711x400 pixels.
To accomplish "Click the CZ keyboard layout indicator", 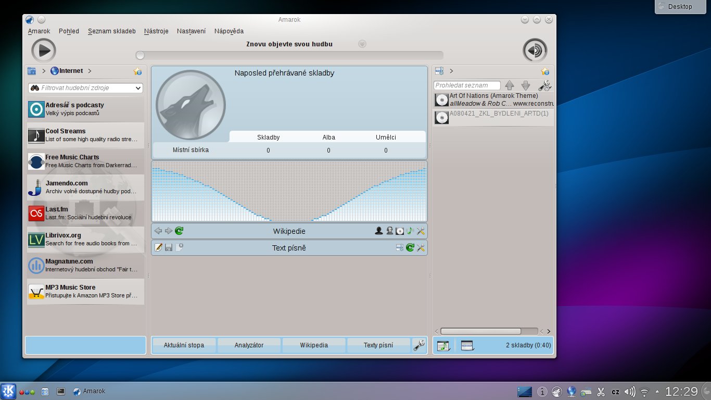I will (x=615, y=392).
